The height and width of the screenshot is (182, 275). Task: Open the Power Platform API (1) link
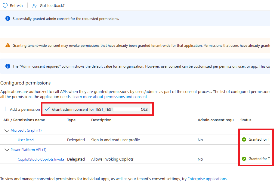click(x=28, y=150)
